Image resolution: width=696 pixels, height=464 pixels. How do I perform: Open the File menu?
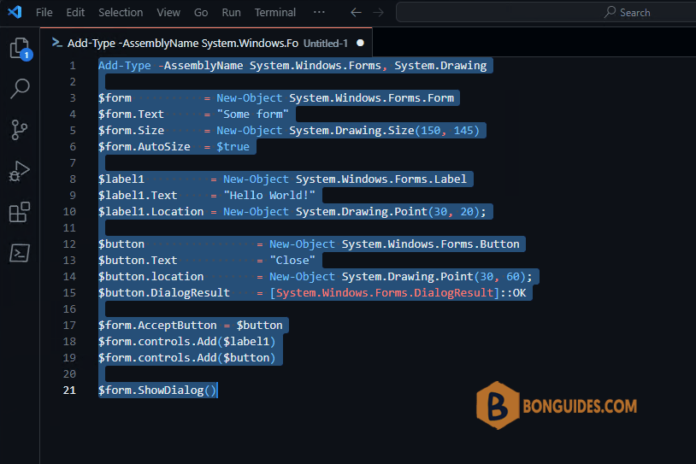[44, 13]
